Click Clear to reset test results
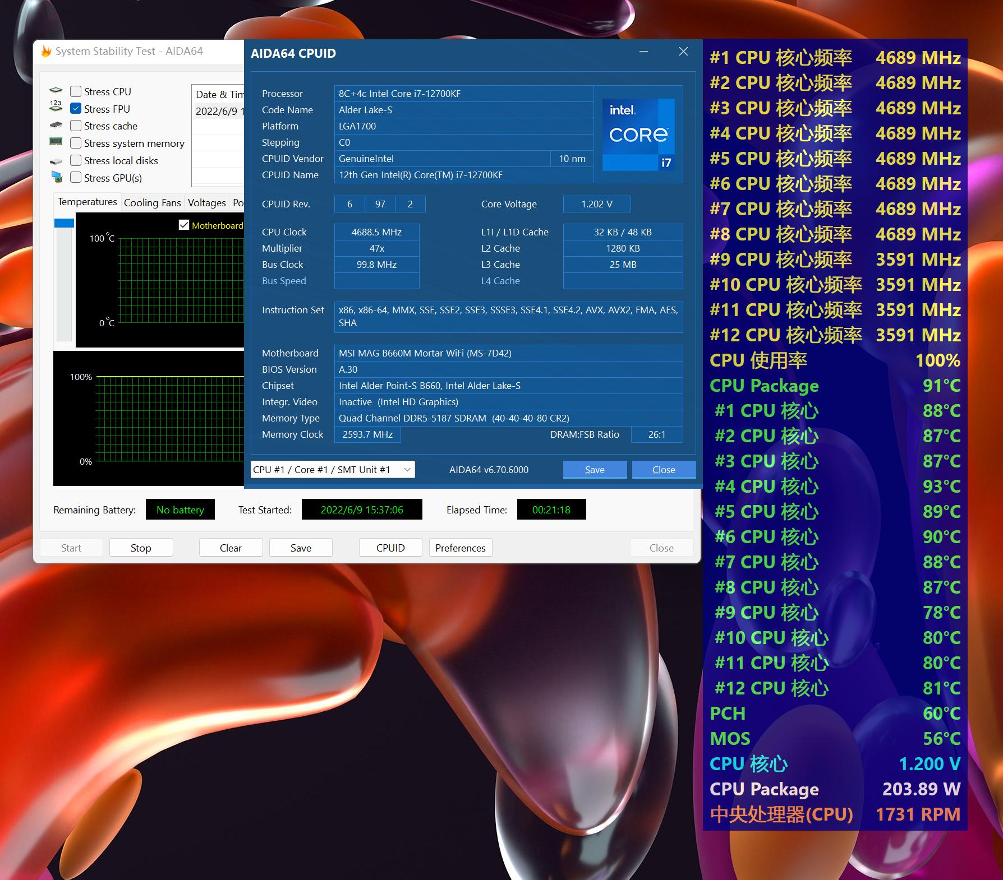The width and height of the screenshot is (1003, 880). [231, 548]
